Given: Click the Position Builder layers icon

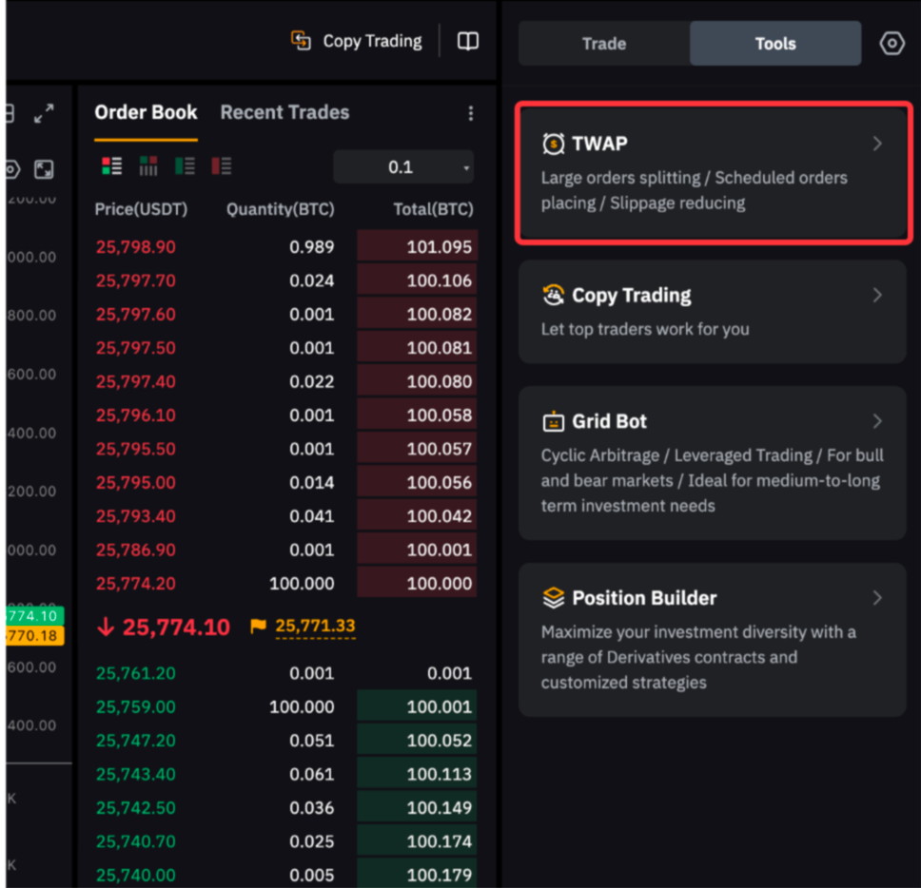Looking at the screenshot, I should 553,598.
